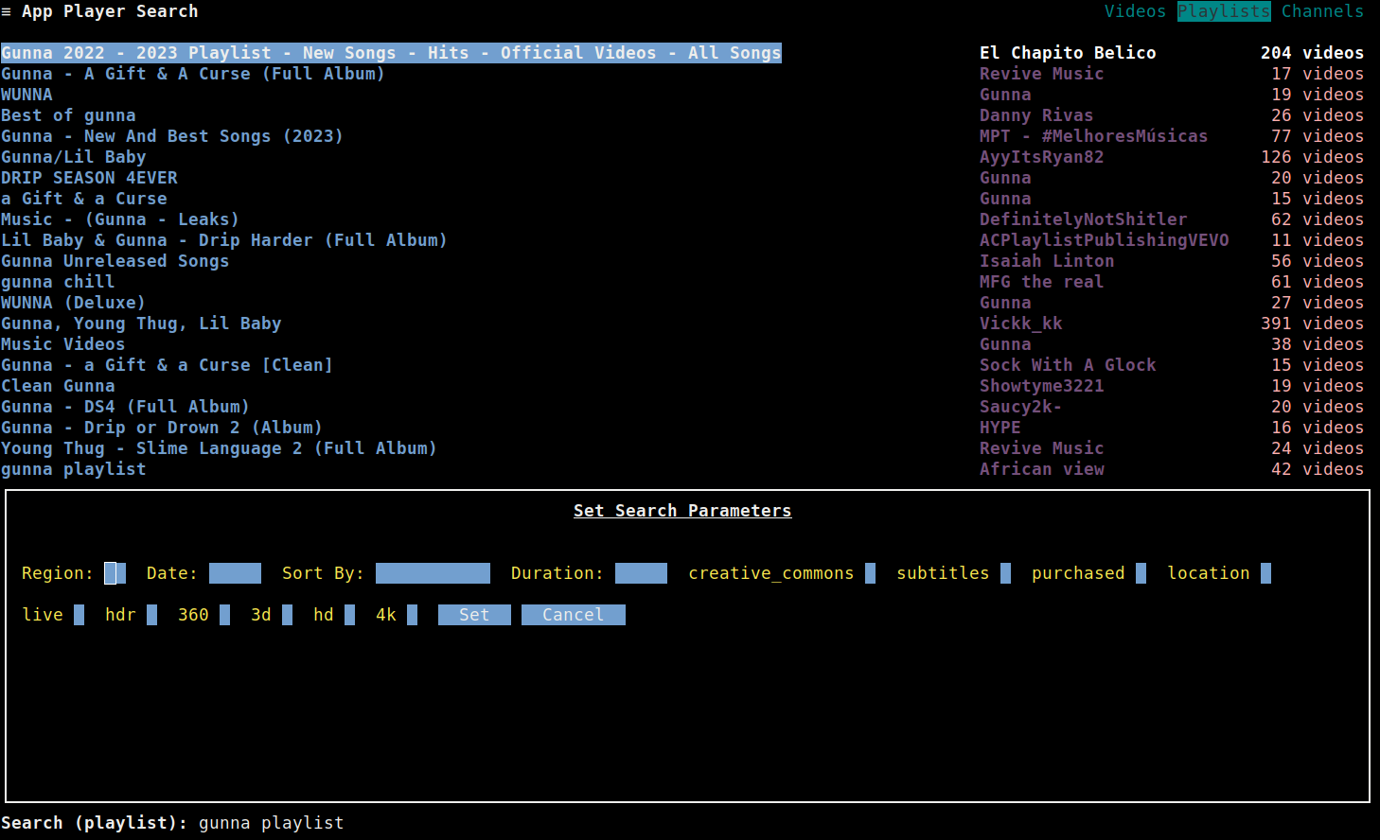
Task: Select the 'DRIP SEASON 4EVER' playlist
Action: click(x=89, y=178)
